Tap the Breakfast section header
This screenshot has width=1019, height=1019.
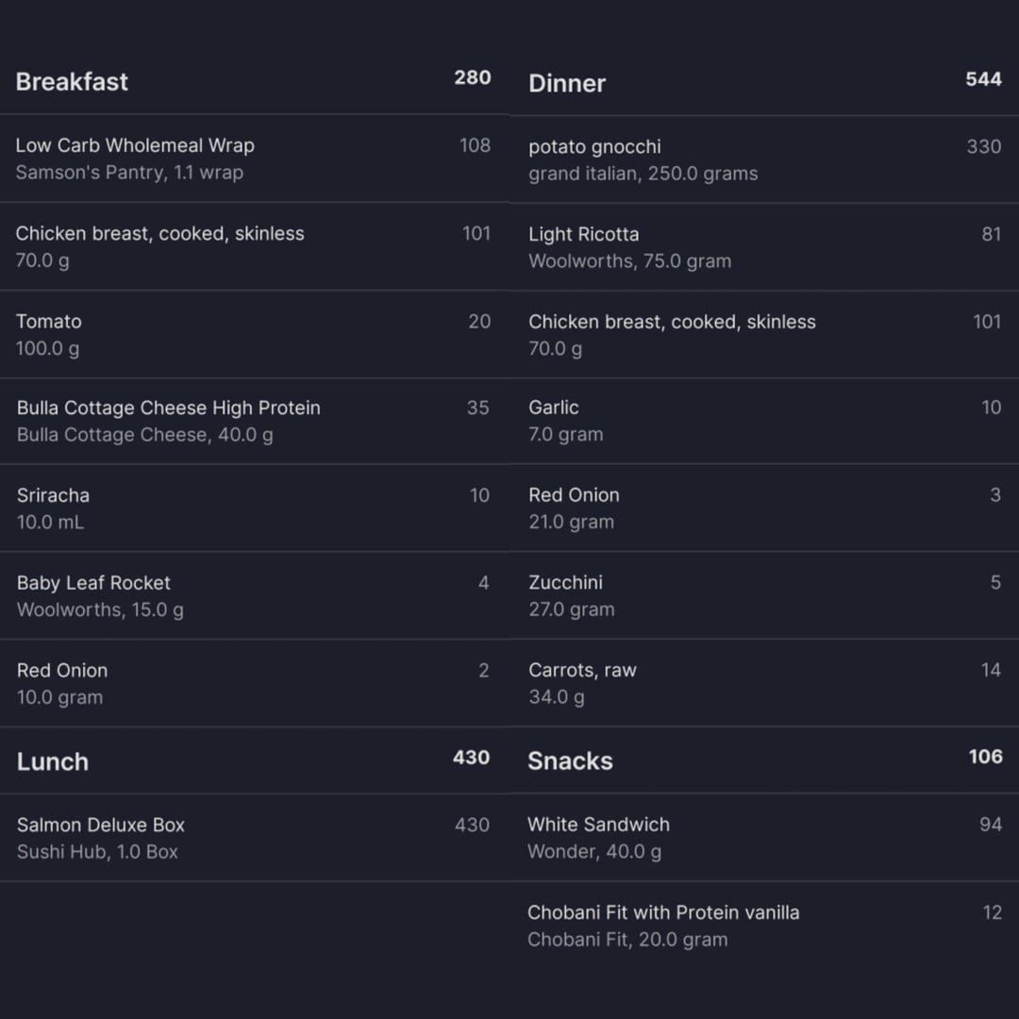point(254,81)
